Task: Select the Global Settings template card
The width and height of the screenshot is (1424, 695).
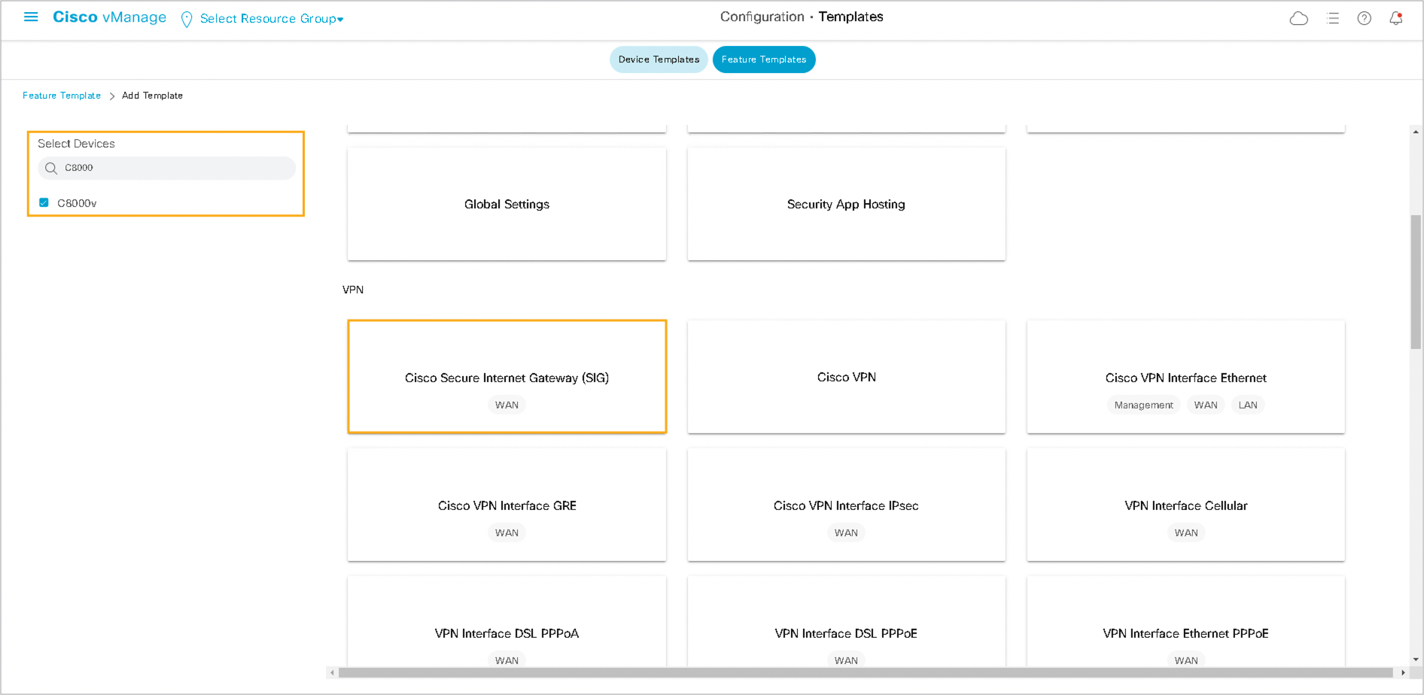Action: (x=507, y=204)
